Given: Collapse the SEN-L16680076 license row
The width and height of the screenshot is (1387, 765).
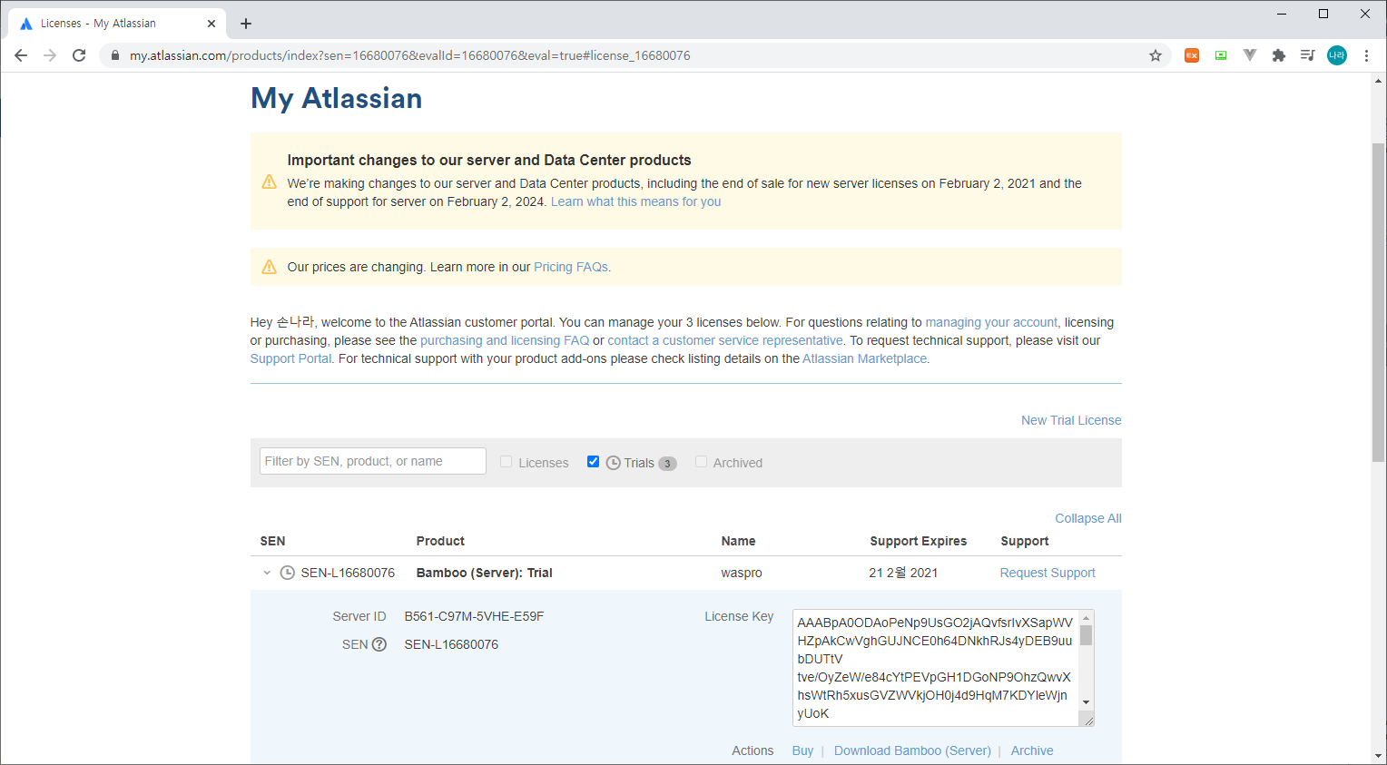Looking at the screenshot, I should (x=267, y=573).
